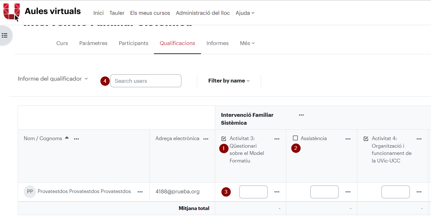The image size is (431, 216).
Task: Click the Aules virtuals site title
Action: 53,11
